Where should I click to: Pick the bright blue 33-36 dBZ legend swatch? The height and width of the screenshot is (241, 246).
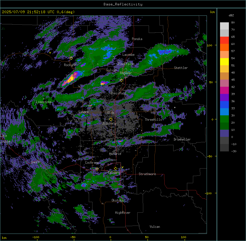[x=224, y=104]
